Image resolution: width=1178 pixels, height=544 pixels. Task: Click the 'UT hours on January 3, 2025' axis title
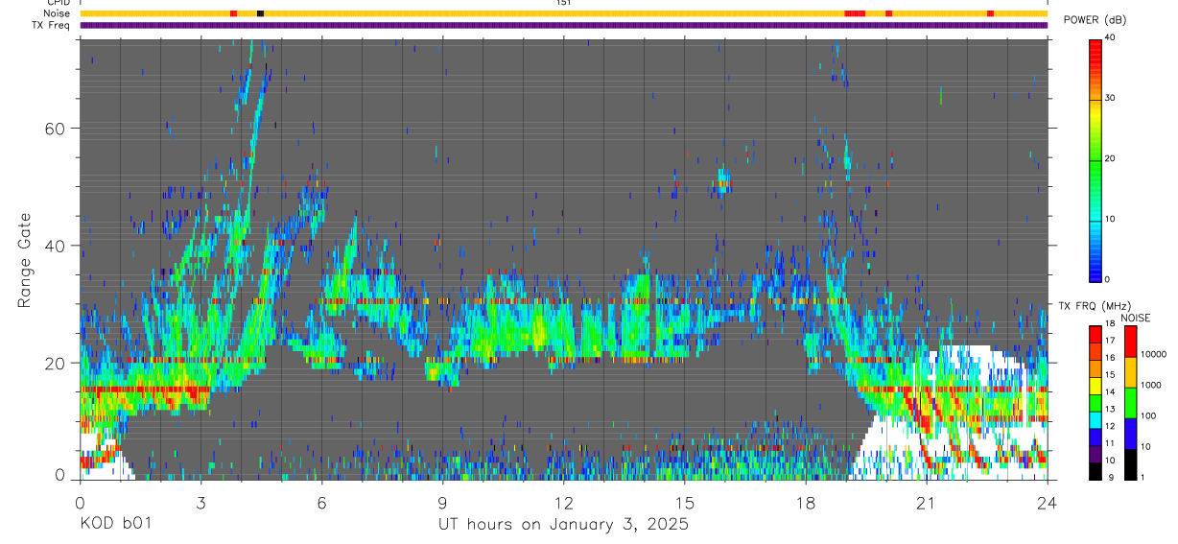point(563,525)
